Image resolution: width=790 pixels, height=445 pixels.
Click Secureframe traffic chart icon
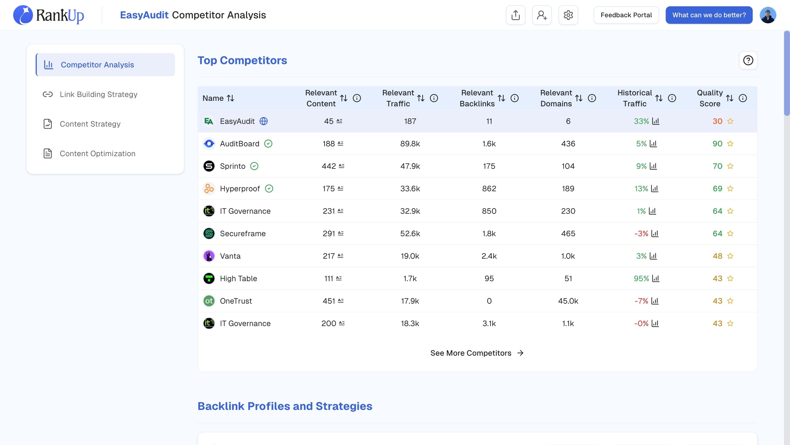coord(655,234)
